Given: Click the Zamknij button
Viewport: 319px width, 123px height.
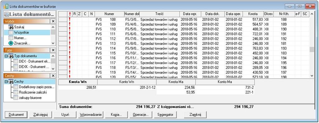Looking at the screenshot, I should click(195, 115).
